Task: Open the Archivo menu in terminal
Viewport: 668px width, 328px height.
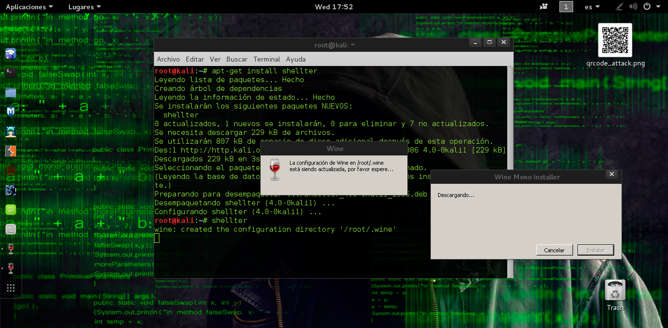Action: tap(168, 59)
